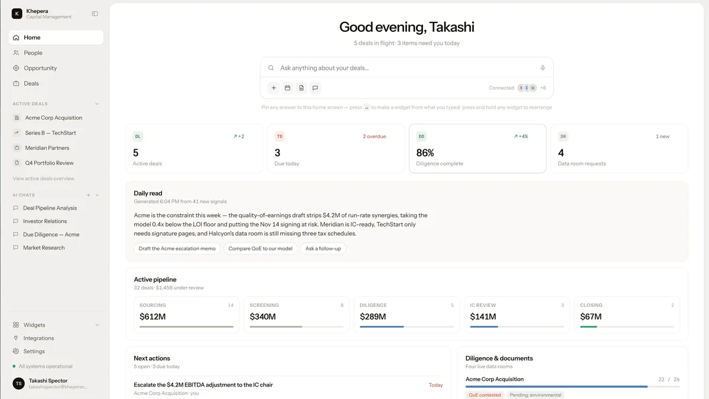Screen dimensions: 709x399
Task: Click the connected integrations avatar stack
Action: pos(527,88)
